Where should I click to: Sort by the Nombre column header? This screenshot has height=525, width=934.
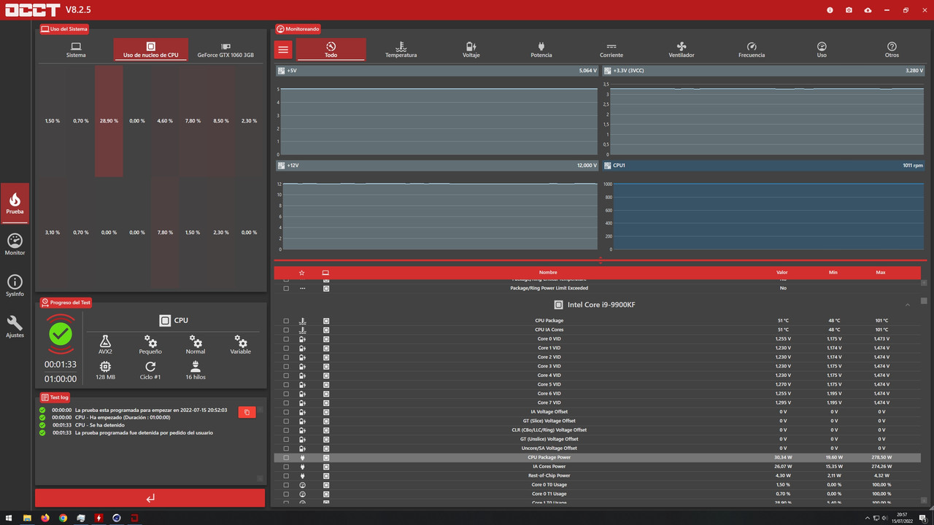pyautogui.click(x=548, y=273)
